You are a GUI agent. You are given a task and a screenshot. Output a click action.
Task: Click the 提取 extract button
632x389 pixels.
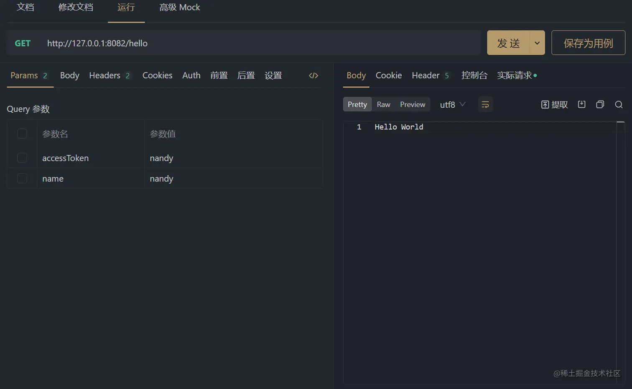point(554,104)
